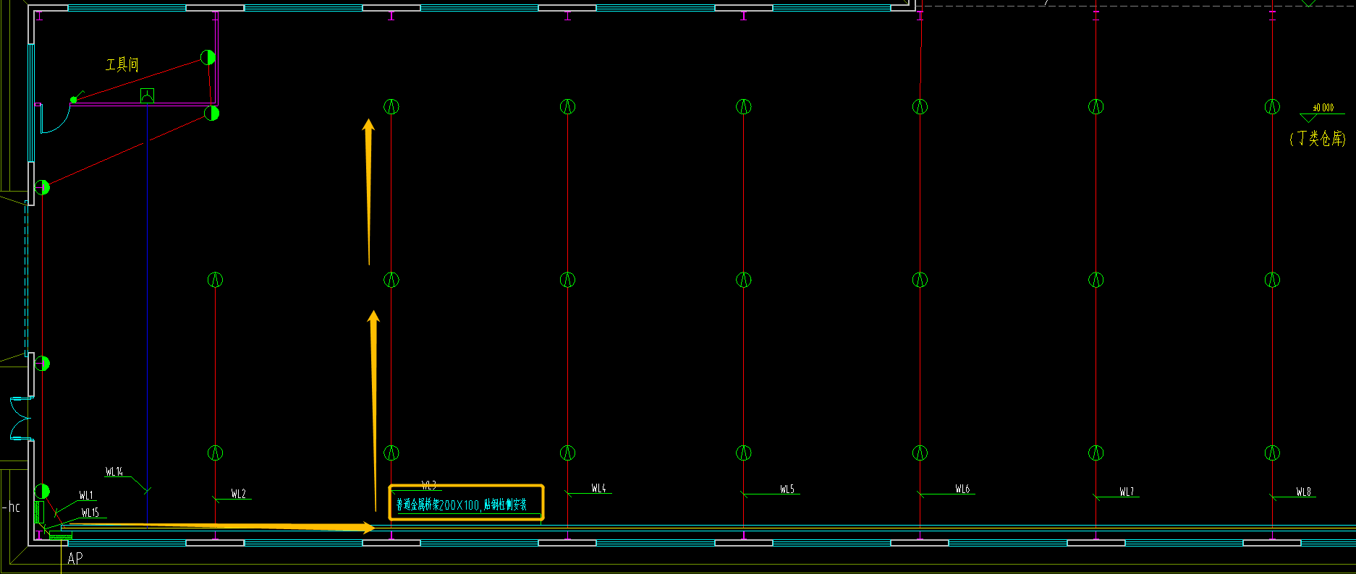Pick the bottom light fixture above the WL4 label
Screen dimensions: 1356x574
(x=568, y=453)
